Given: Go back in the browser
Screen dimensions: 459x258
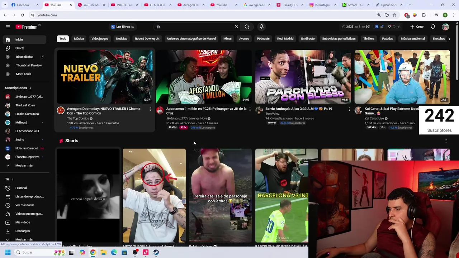Looking at the screenshot, I should pyautogui.click(x=5, y=15).
